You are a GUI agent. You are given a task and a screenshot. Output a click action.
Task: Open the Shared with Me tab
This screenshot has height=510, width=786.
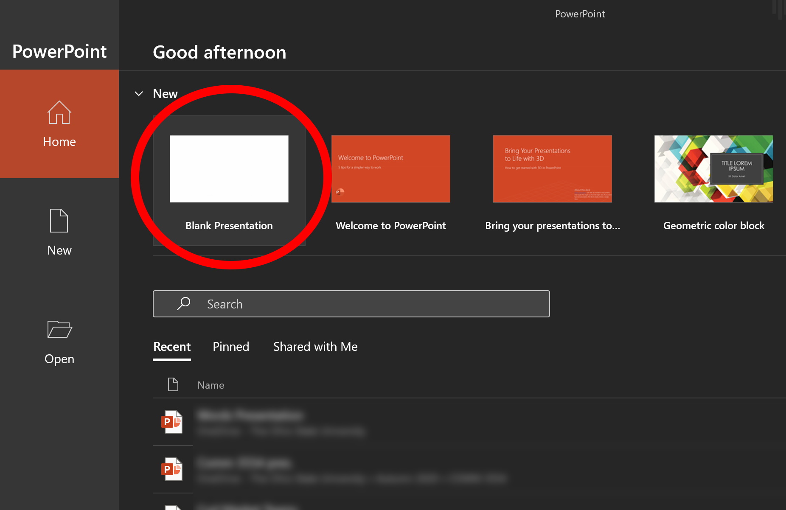pyautogui.click(x=315, y=346)
